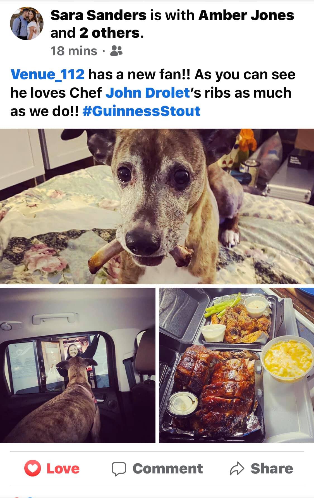This screenshot has height=498, width=314.
Task: Open the Venue_112 page link
Action: point(47,74)
